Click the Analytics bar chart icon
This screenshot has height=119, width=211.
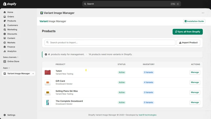tap(5, 51)
